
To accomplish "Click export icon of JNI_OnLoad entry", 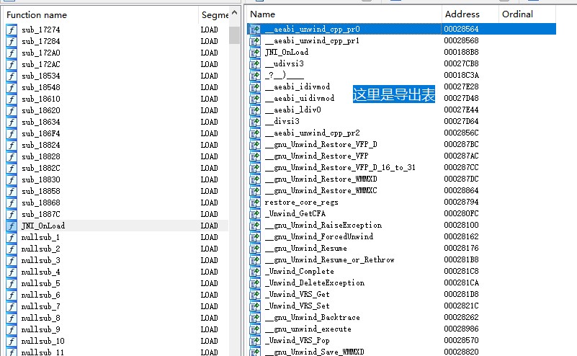I will [x=255, y=53].
